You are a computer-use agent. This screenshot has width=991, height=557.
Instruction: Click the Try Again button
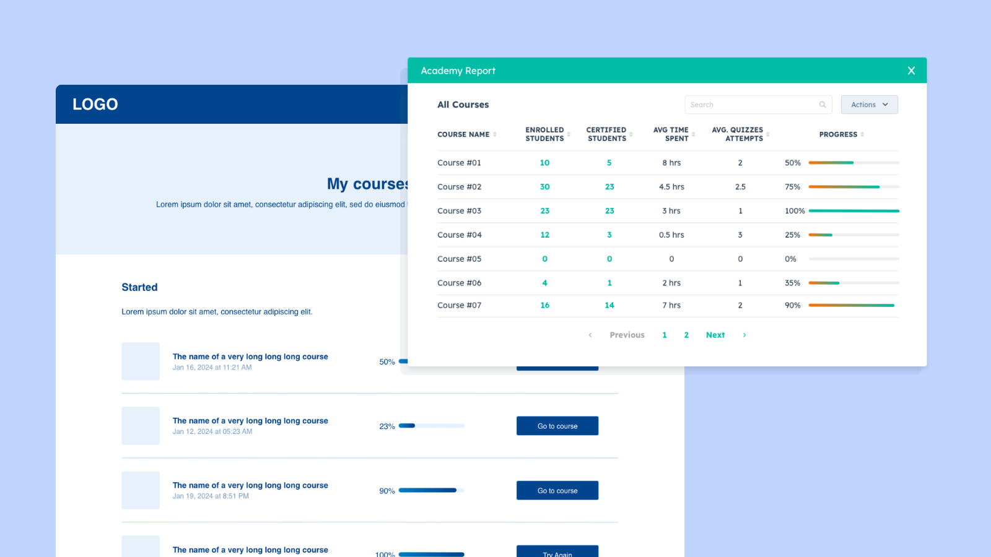(557, 551)
